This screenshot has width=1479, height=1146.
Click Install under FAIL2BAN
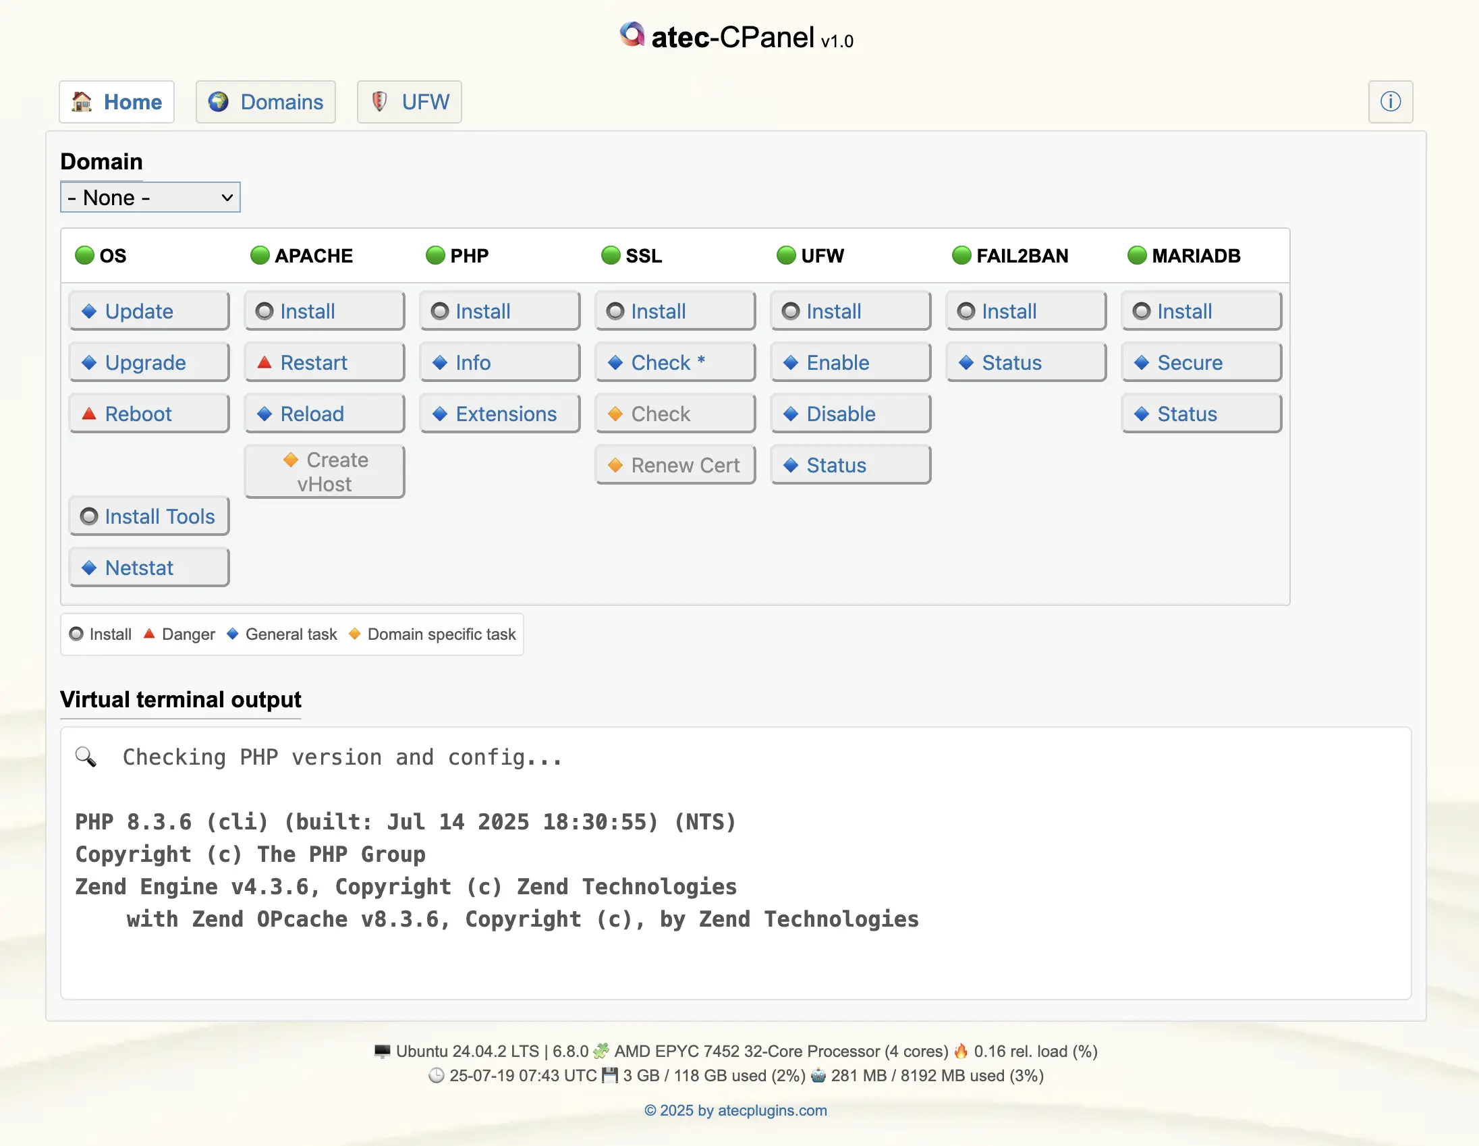click(x=1026, y=311)
